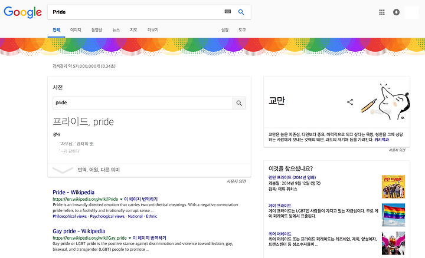425x258 pixels.
Task: Open 설정 settings menu
Action: 225,30
